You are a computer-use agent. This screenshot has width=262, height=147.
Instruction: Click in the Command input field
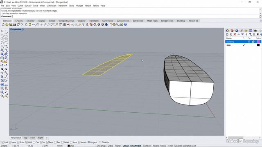click(x=136, y=16)
